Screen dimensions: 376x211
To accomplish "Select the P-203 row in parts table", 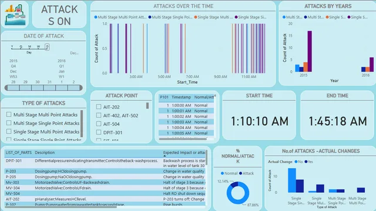I will click(105, 171).
